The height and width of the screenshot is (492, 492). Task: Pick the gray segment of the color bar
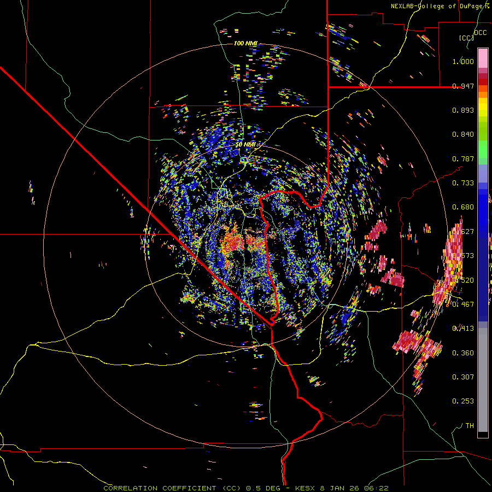click(483, 380)
